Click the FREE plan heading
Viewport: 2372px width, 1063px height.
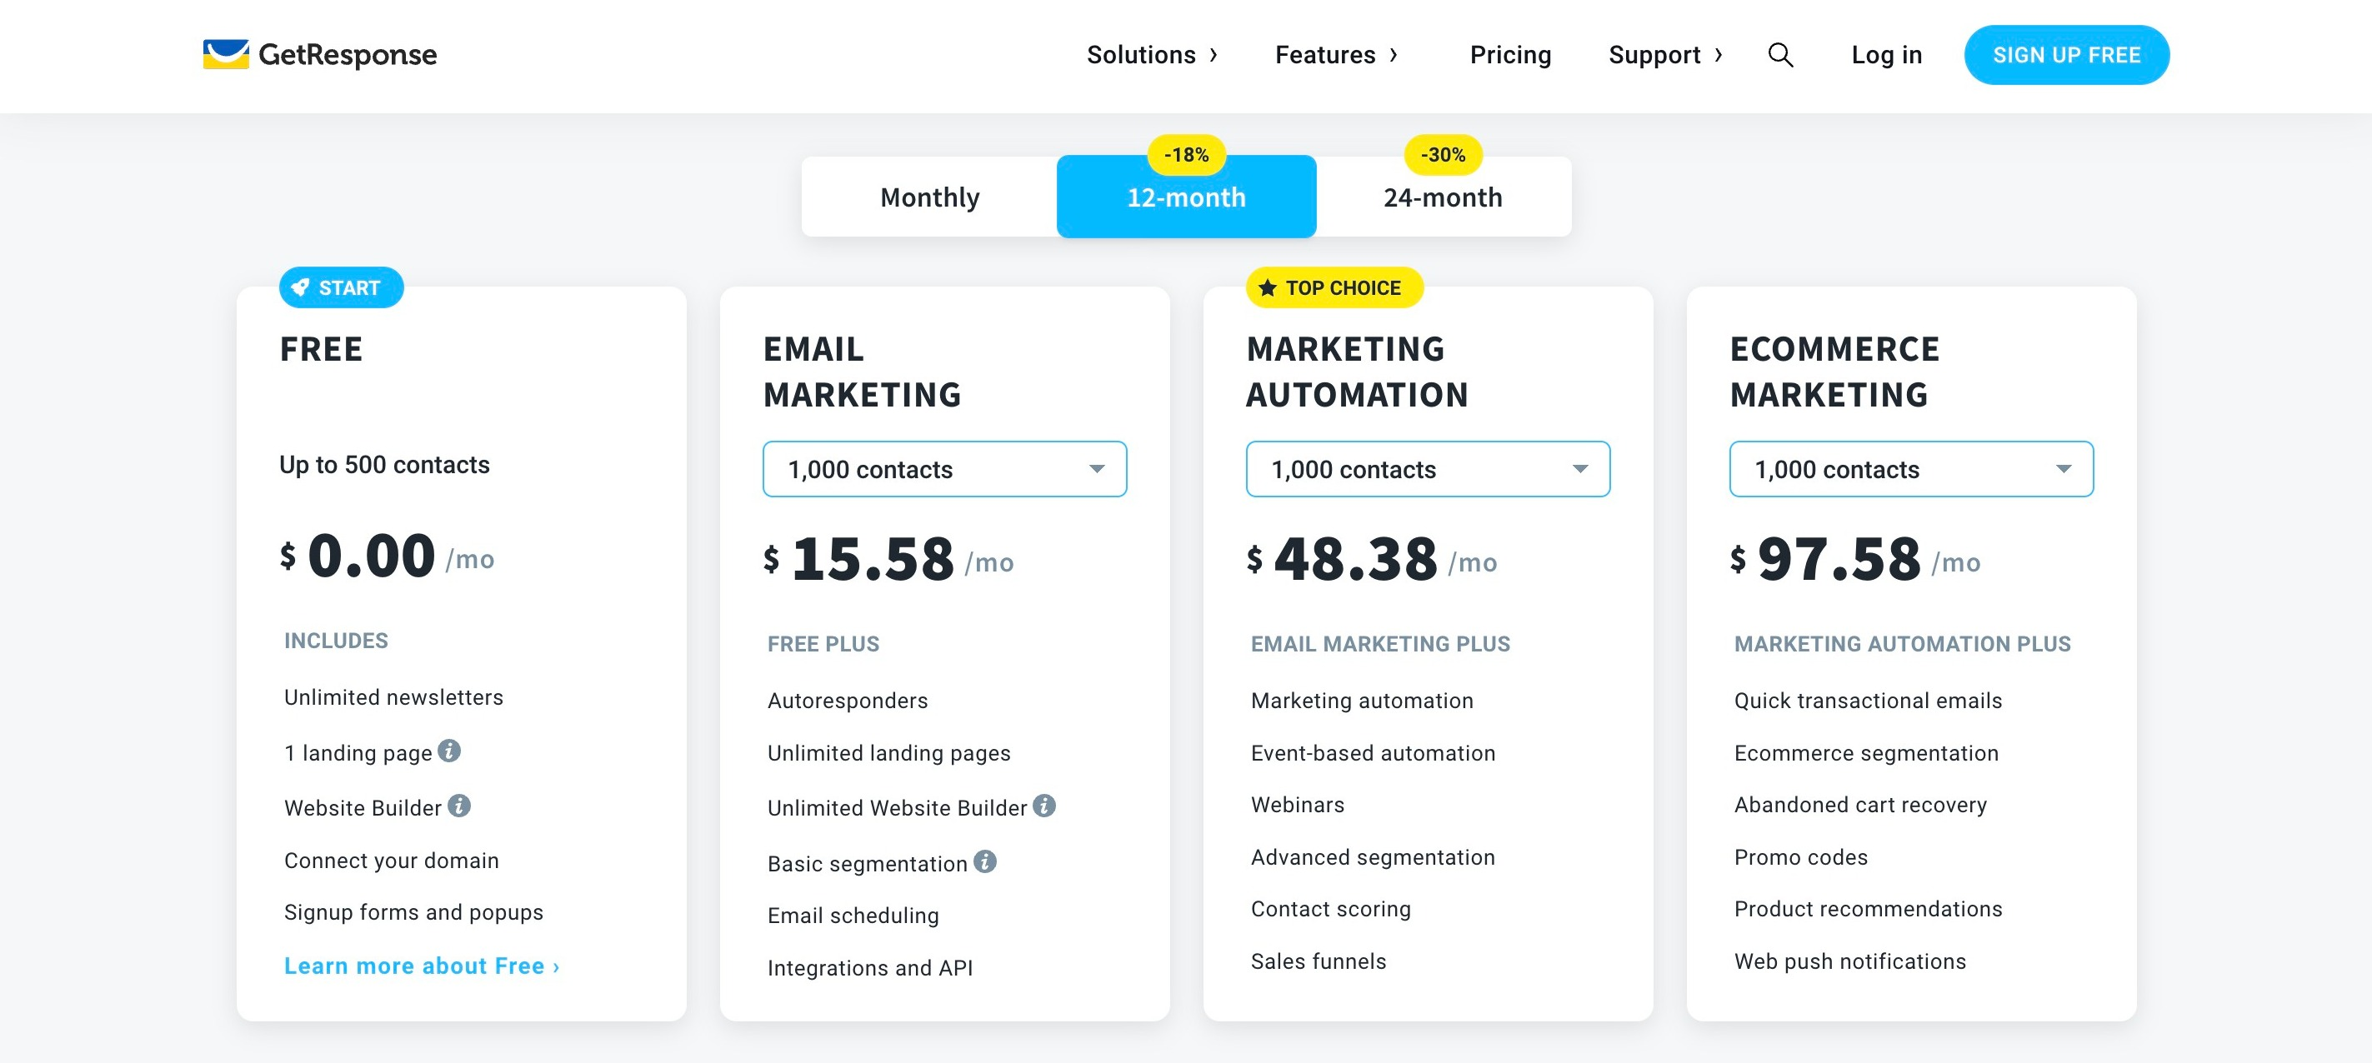click(322, 350)
